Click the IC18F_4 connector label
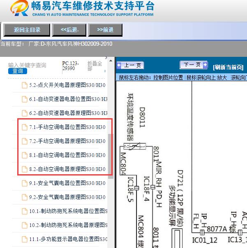Screen dimensions: 247x248 (x=147, y=189)
